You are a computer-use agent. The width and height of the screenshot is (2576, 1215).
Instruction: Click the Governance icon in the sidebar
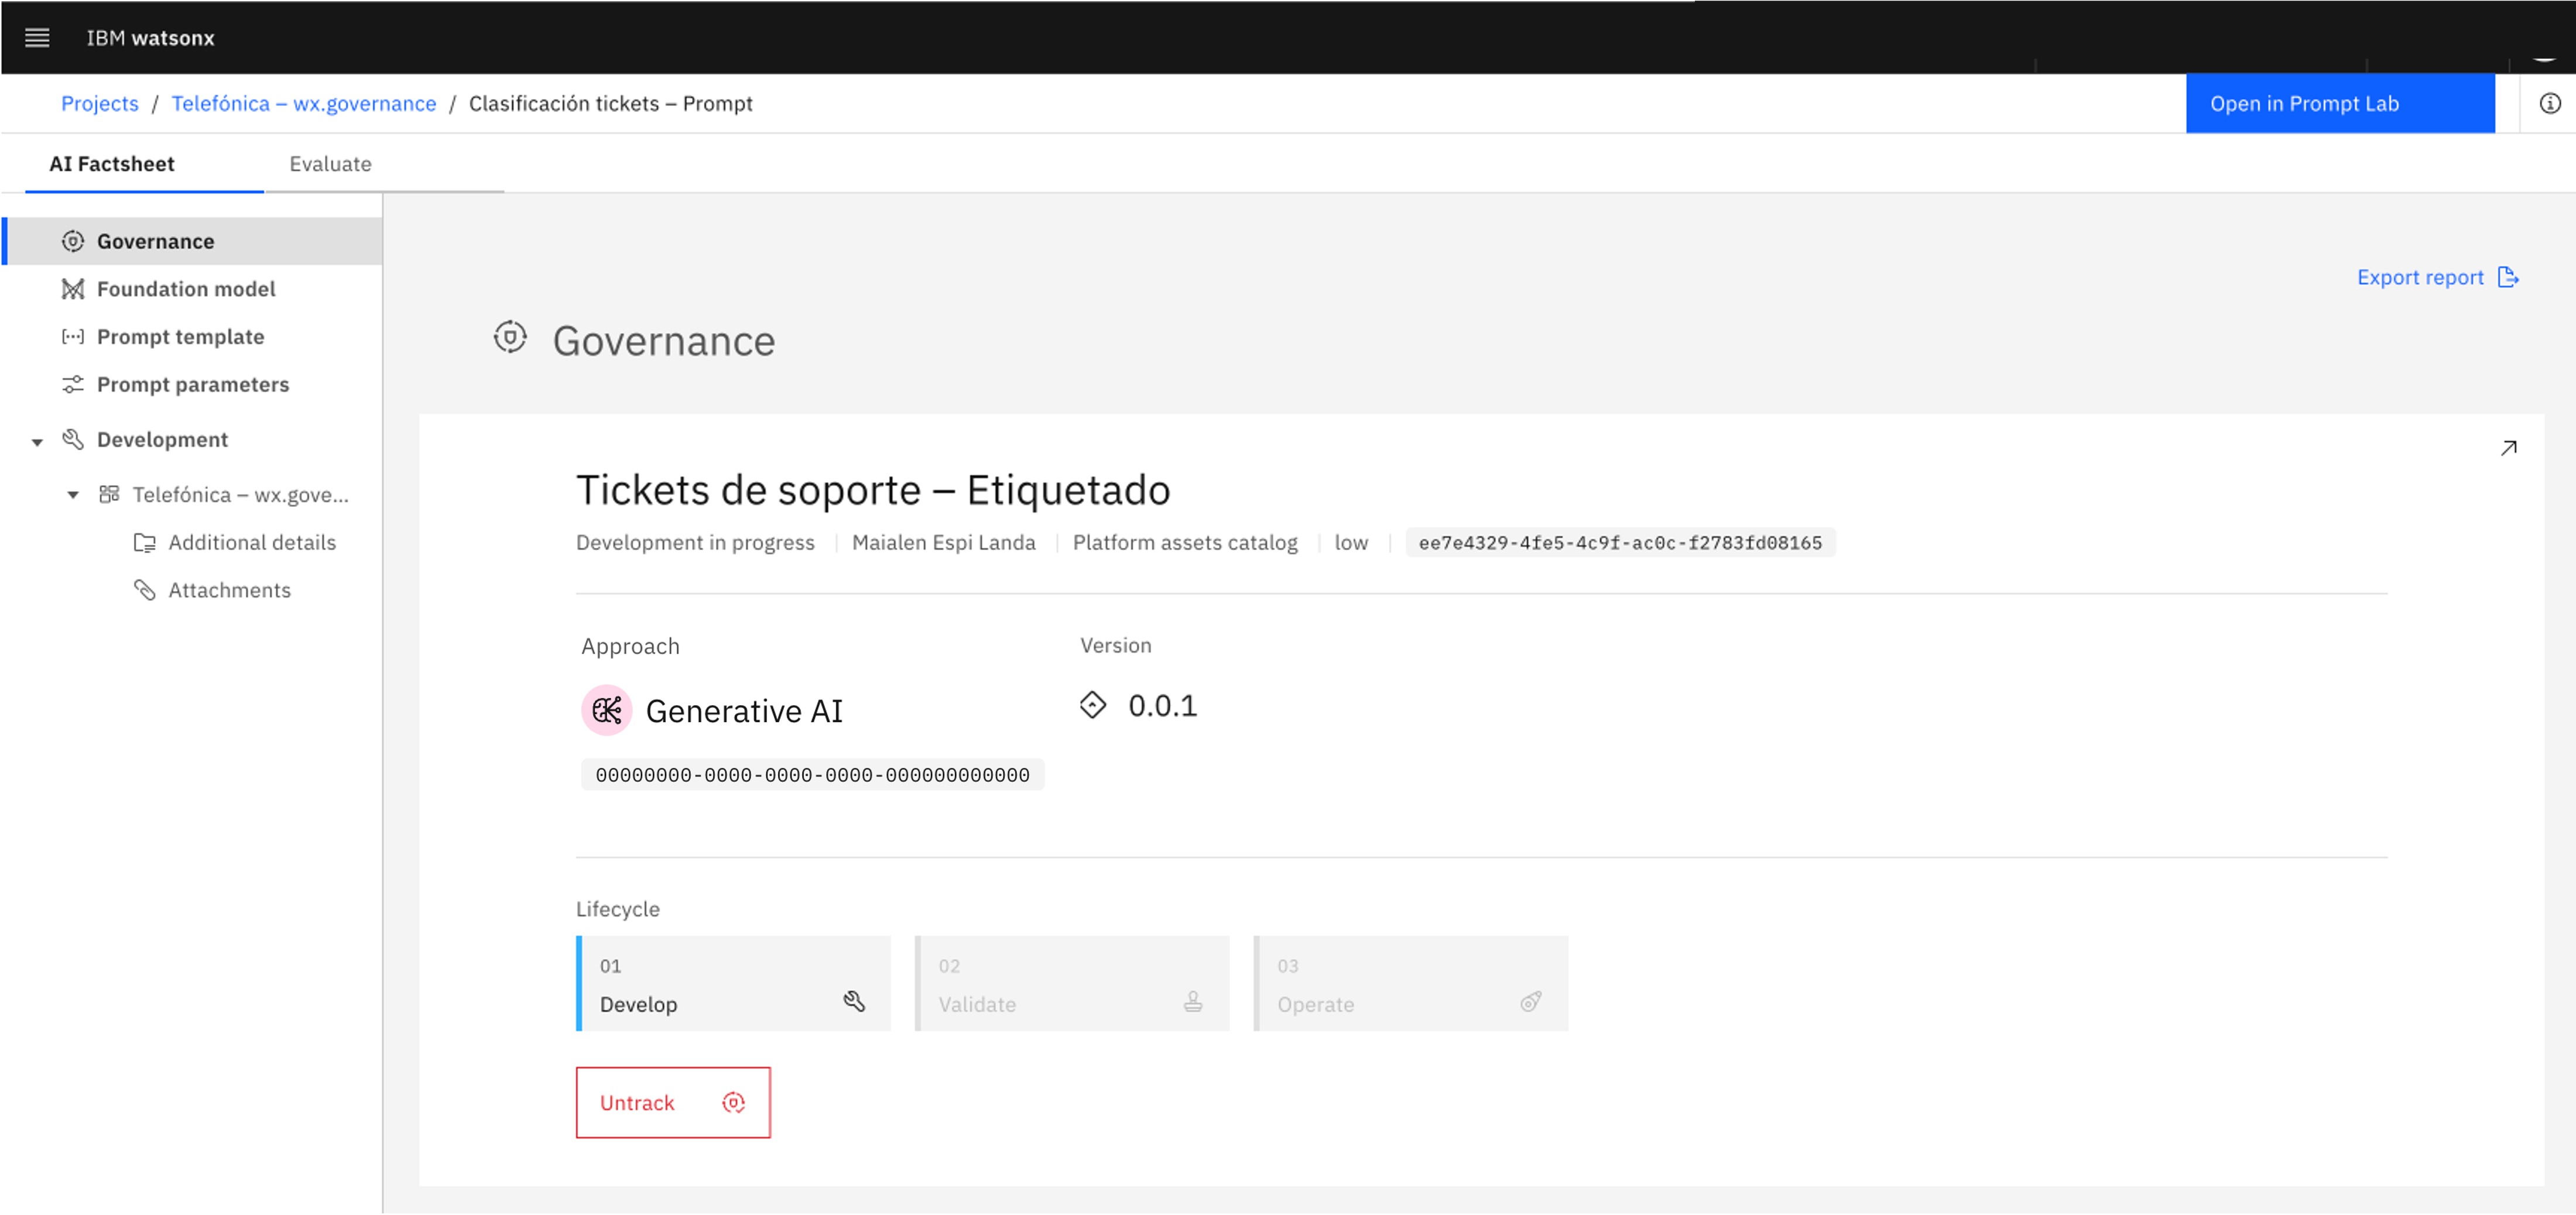point(73,241)
